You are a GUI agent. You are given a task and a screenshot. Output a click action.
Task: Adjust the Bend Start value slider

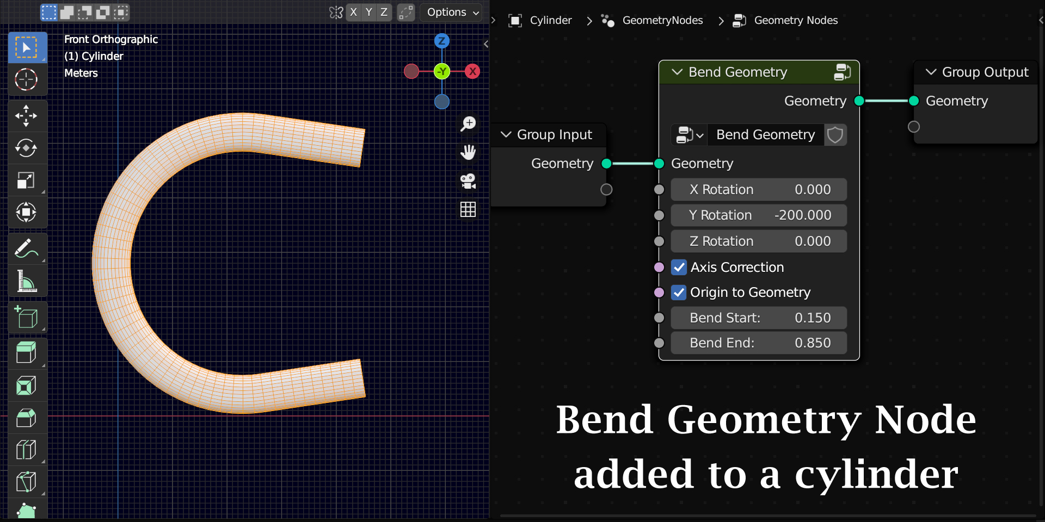tap(758, 318)
